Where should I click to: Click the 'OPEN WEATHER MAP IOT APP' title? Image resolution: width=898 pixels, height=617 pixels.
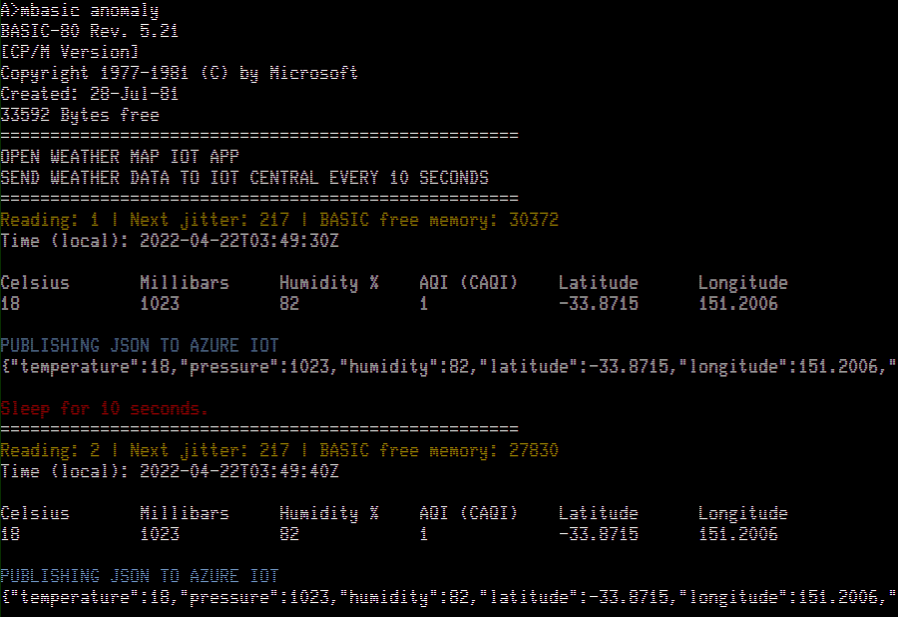coord(120,157)
